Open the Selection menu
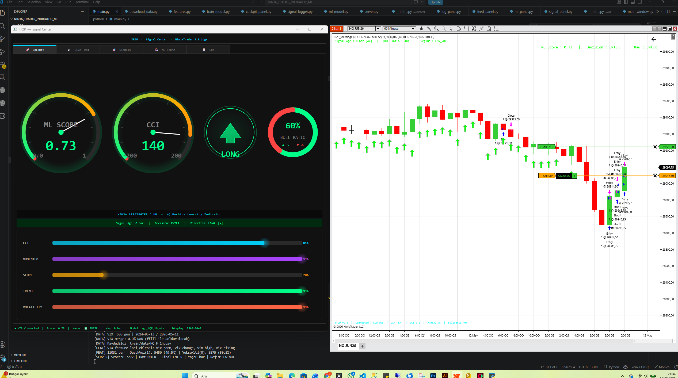 (34, 2)
